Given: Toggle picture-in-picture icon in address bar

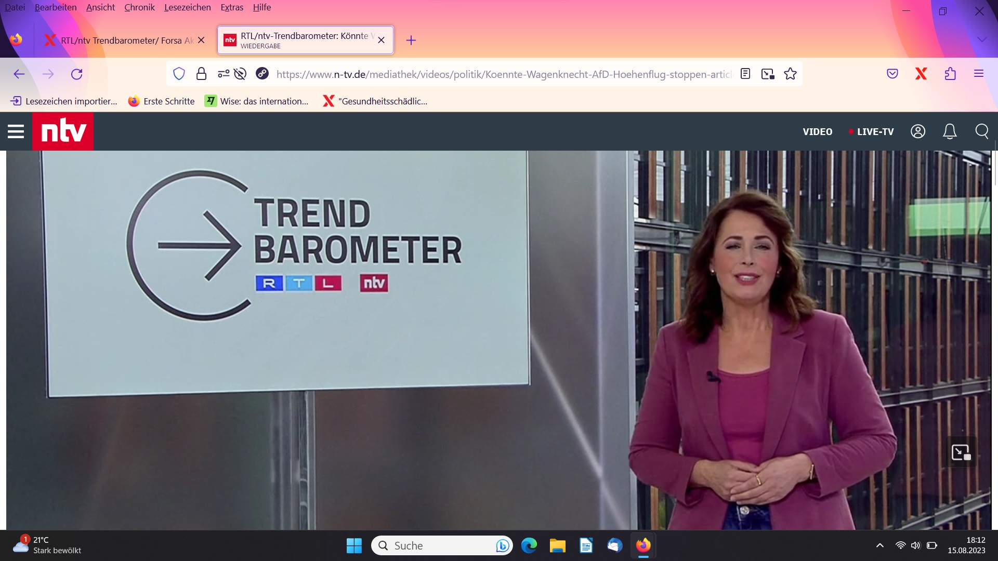Looking at the screenshot, I should [x=768, y=74].
